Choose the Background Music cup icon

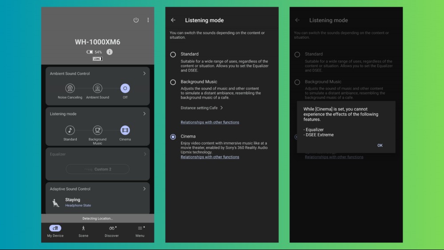click(x=97, y=130)
